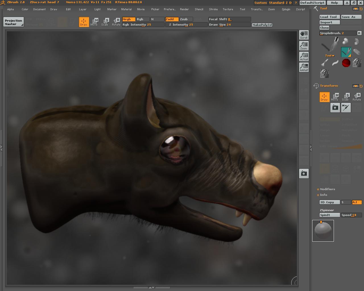Activate the Move mode in top toolbar

click(x=94, y=22)
